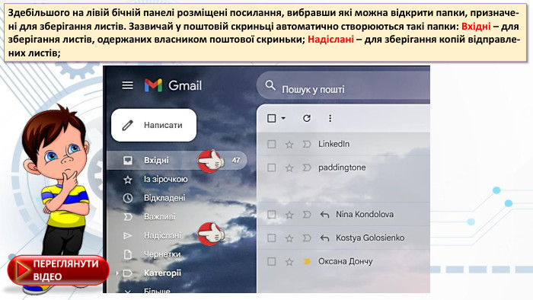This screenshot has height=300, width=533.
Task: Mark Nina Kondolova email as important
Action: tap(307, 215)
